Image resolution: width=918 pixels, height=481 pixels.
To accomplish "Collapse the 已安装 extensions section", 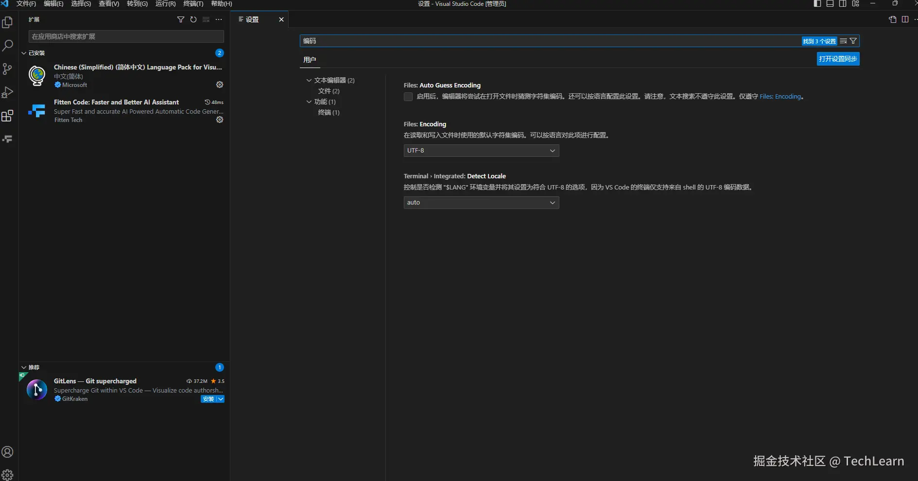I will [24, 53].
